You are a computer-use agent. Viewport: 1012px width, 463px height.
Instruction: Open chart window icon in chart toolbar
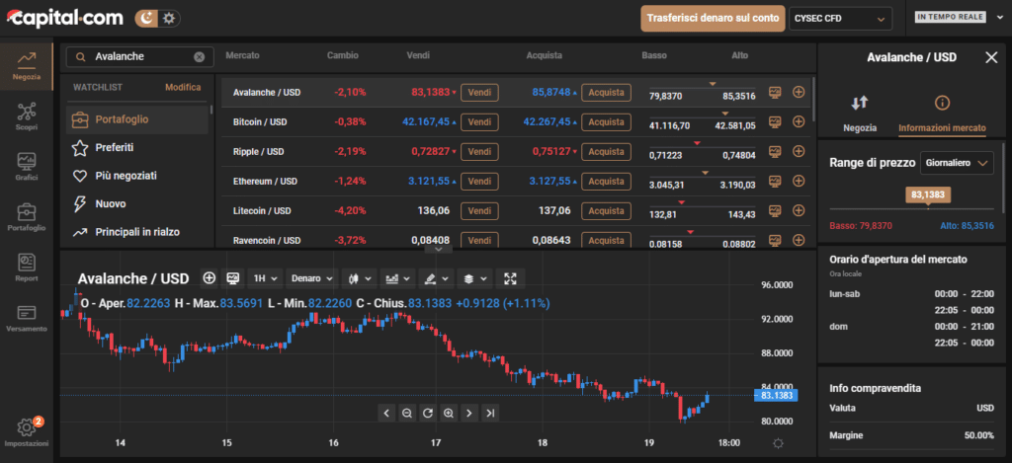pyautogui.click(x=233, y=278)
